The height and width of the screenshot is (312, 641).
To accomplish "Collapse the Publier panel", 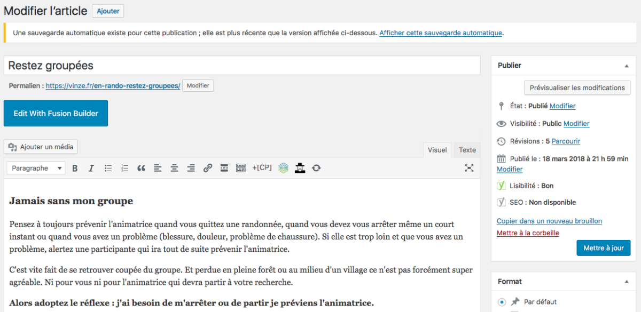I will click(626, 66).
